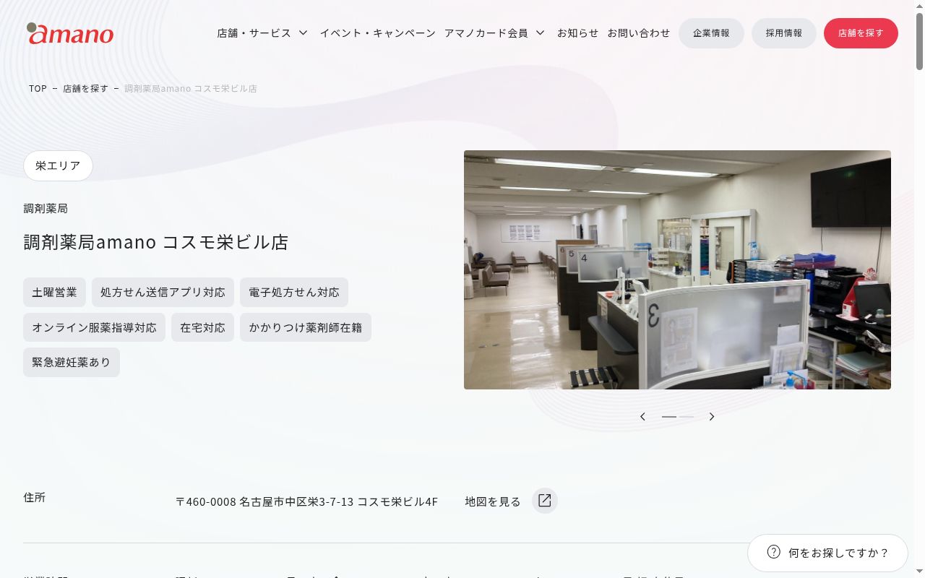The height and width of the screenshot is (578, 925).
Task: Open the イベント・キャンペーン menu item
Action: [378, 33]
